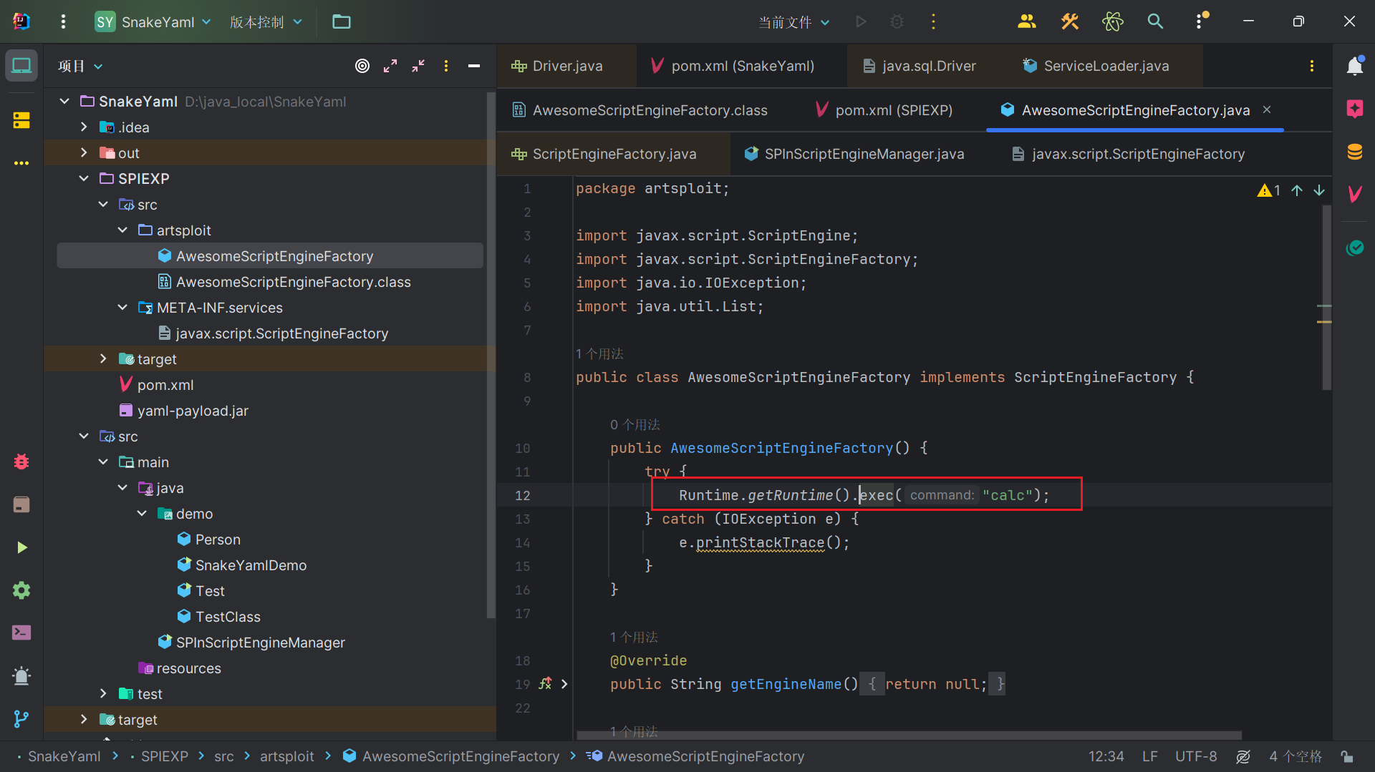Collapse the artsploit package
Viewport: 1375px width, 772px height.
pos(122,230)
